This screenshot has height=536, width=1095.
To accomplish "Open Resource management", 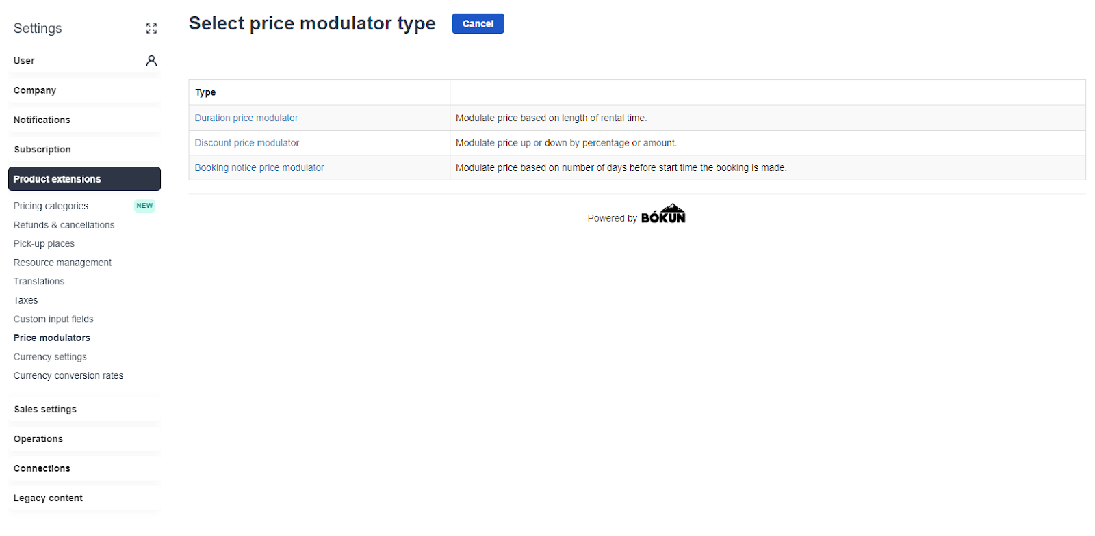I will click(x=62, y=263).
